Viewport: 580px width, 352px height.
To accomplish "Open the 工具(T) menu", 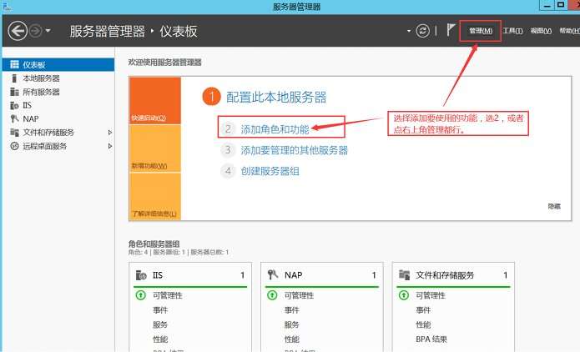I will click(512, 31).
